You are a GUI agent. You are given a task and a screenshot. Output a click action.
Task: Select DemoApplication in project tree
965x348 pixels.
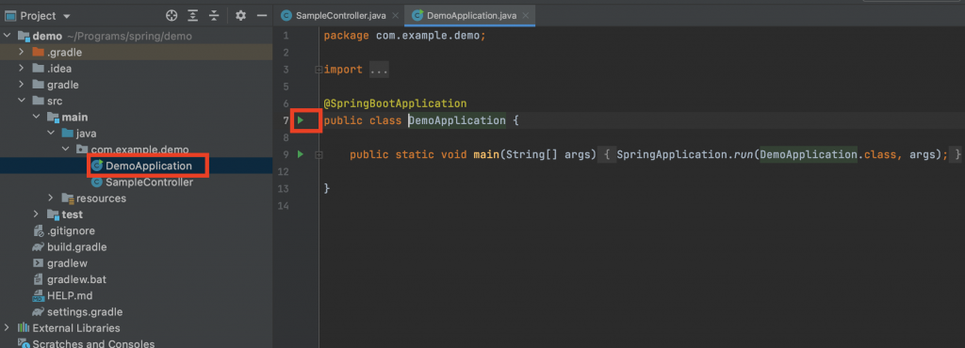point(148,166)
